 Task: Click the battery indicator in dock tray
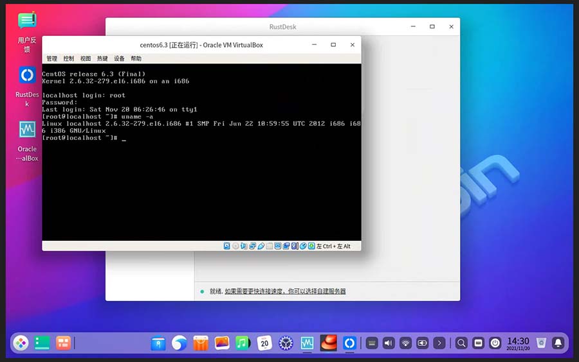423,343
